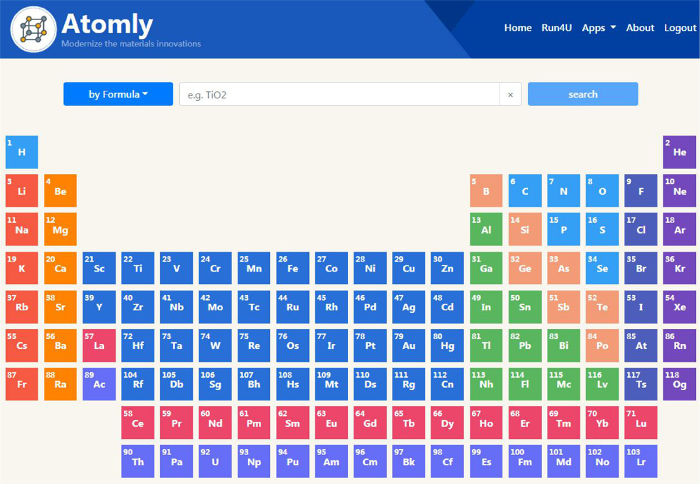Pick the Oxygen (O) element tile
This screenshot has height=484, width=700.
602,191
